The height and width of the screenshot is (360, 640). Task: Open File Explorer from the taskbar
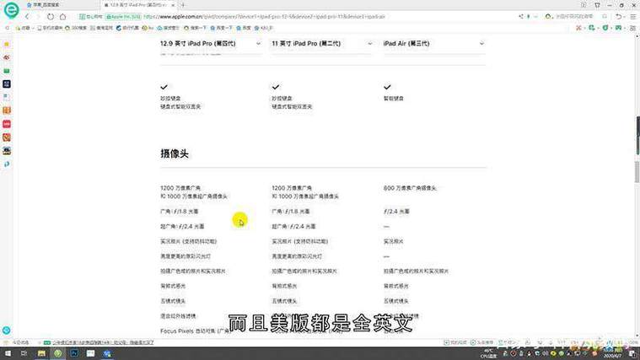(x=41, y=353)
